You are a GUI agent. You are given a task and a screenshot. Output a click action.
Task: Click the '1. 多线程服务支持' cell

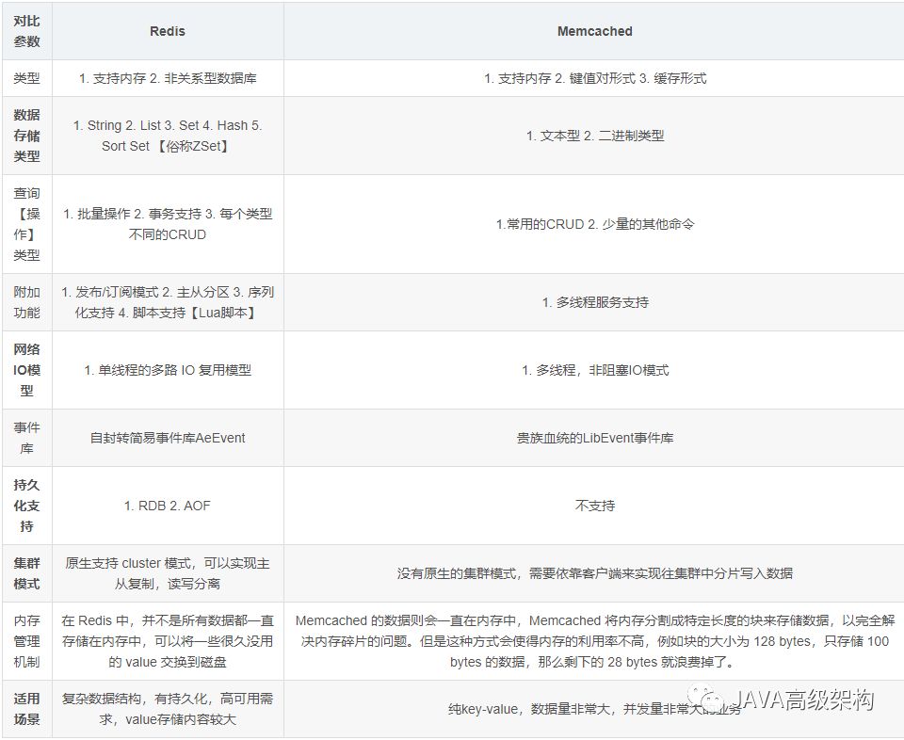pyautogui.click(x=594, y=302)
